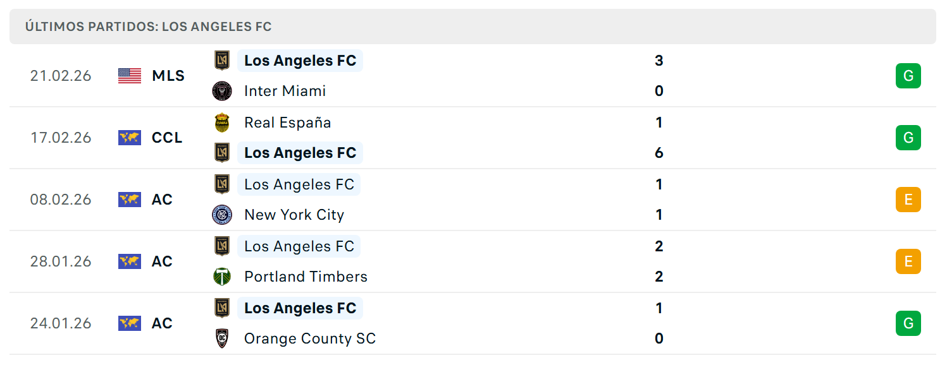
Task: Select the CCL competition label
Action: tap(167, 138)
